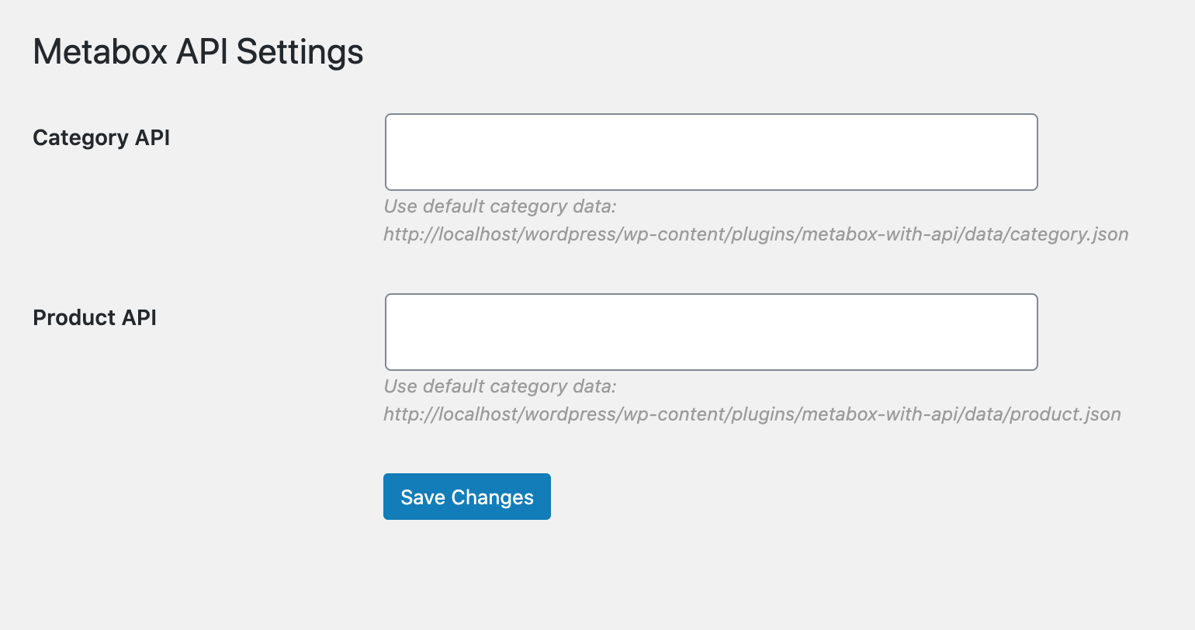This screenshot has width=1195, height=630.
Task: Click the Metabox API Settings page heading
Action: (x=198, y=52)
